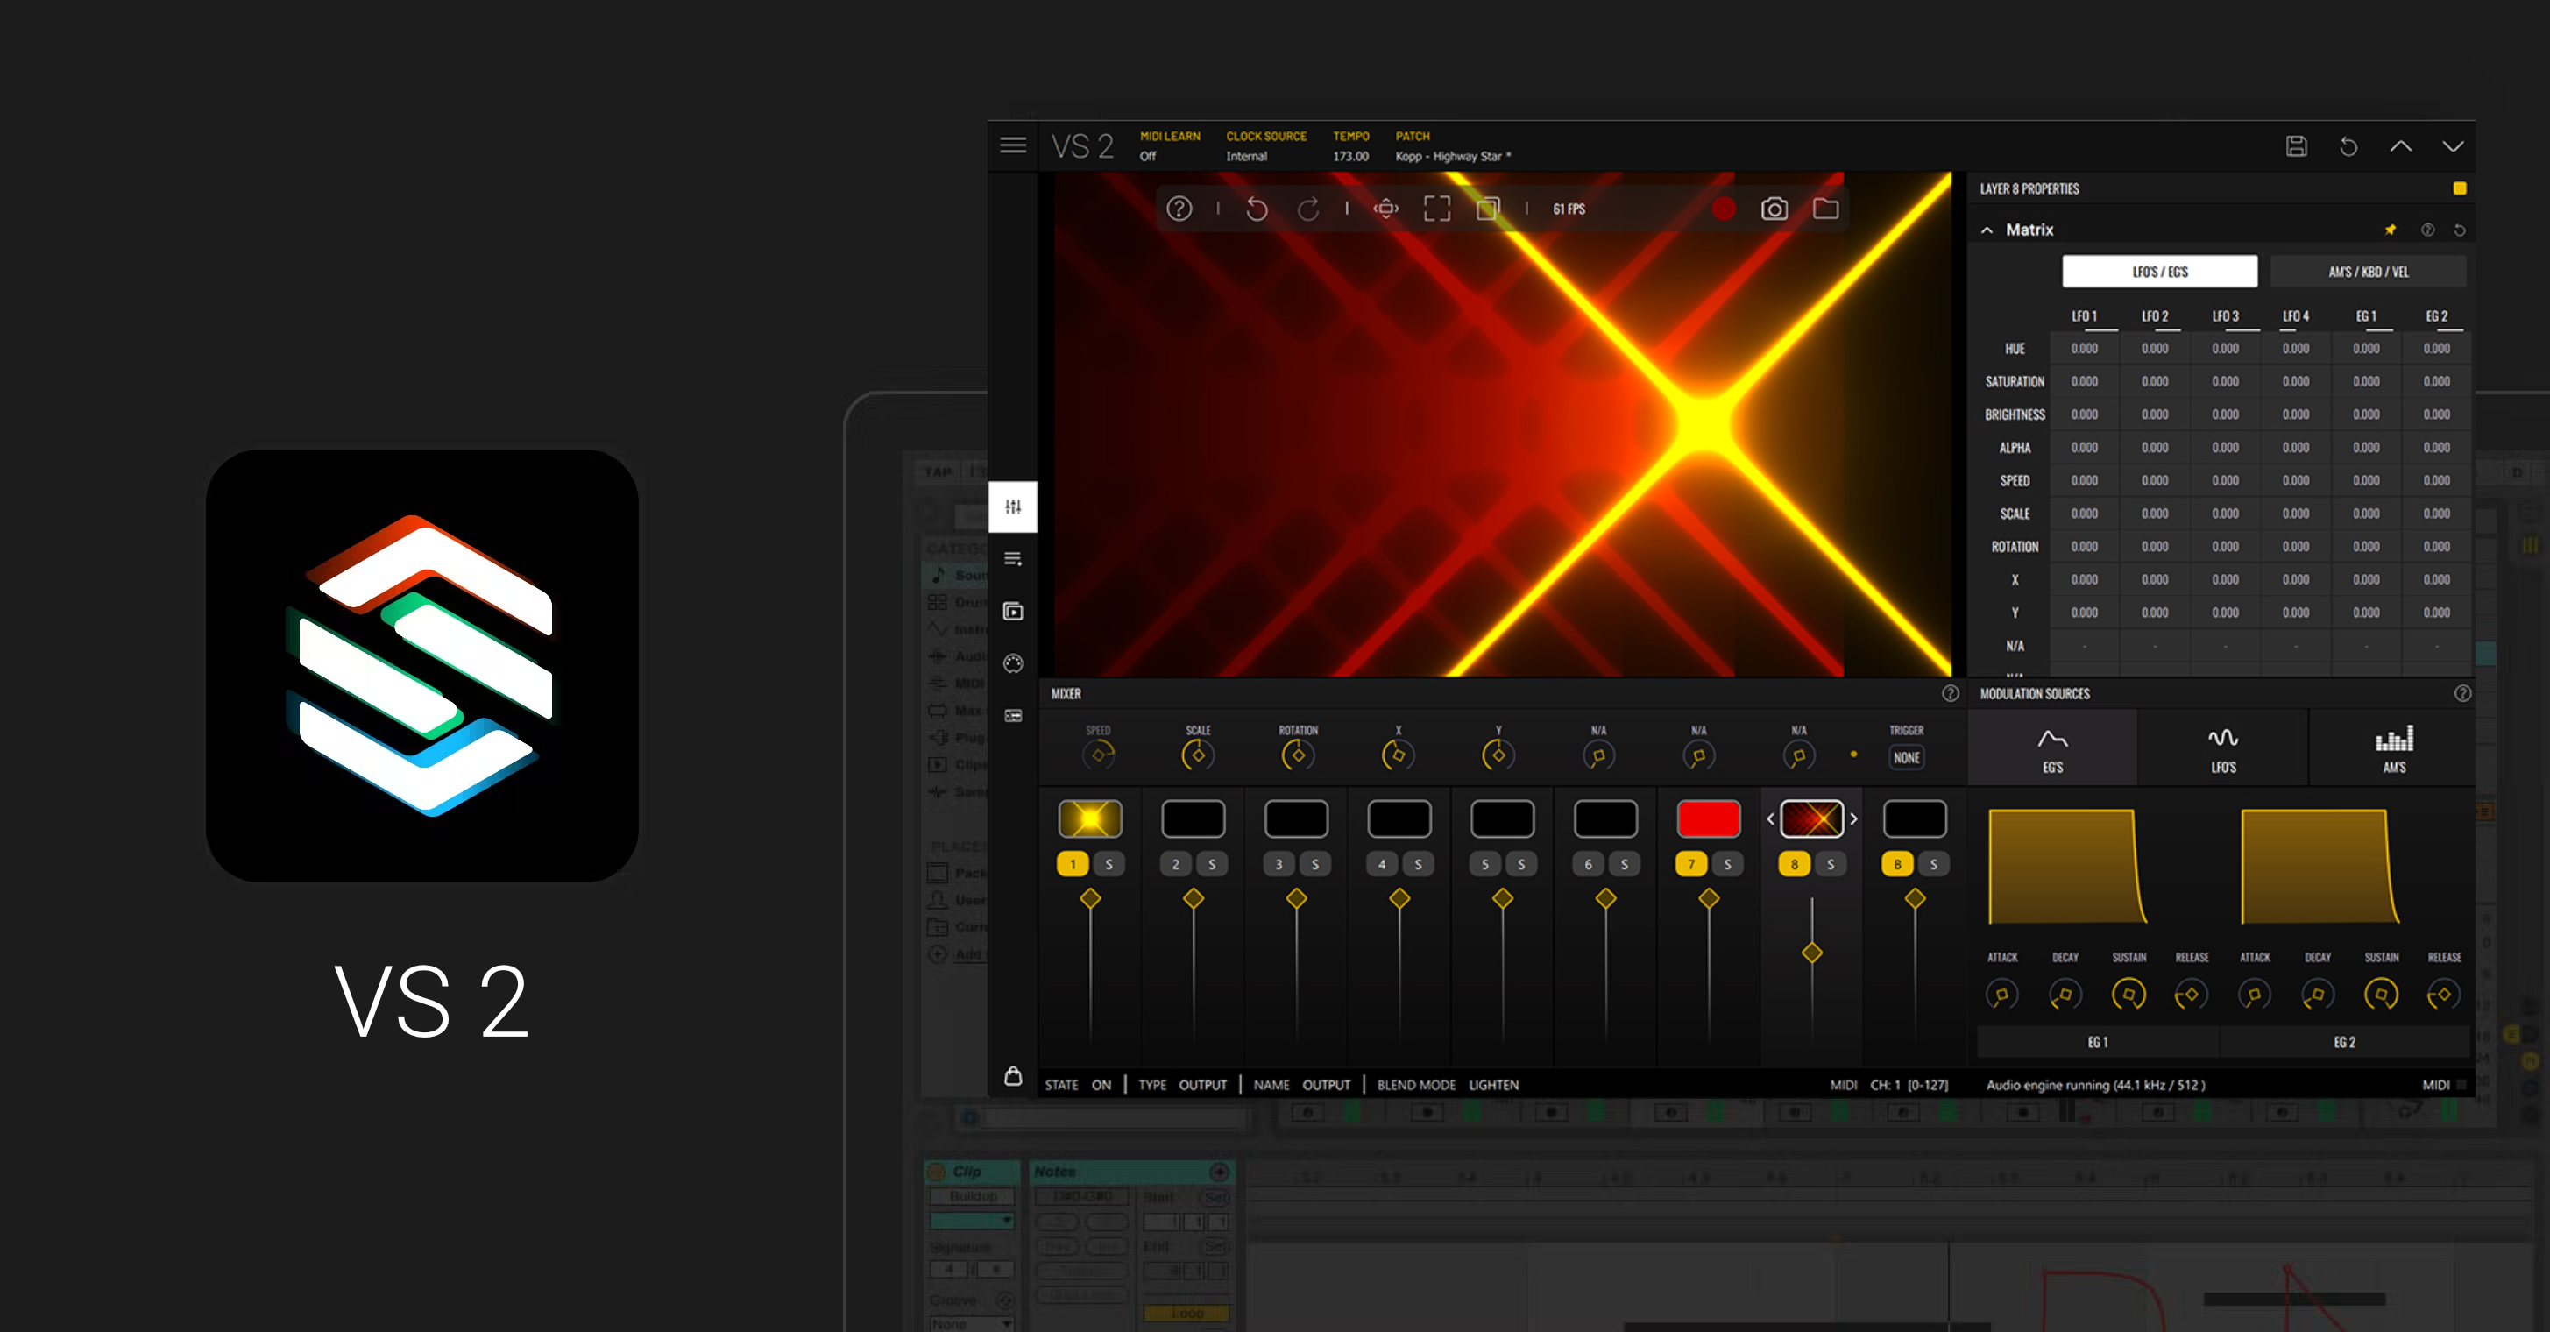Take a snapshot with the camera icon
The image size is (2550, 1332).
(1774, 209)
